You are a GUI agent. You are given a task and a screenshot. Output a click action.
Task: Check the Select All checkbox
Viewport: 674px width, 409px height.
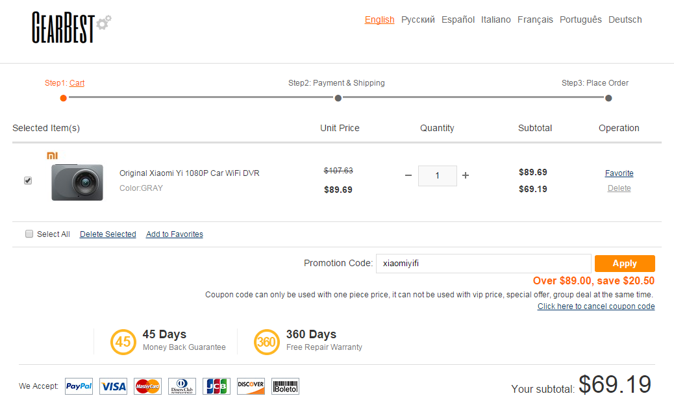pyautogui.click(x=29, y=234)
